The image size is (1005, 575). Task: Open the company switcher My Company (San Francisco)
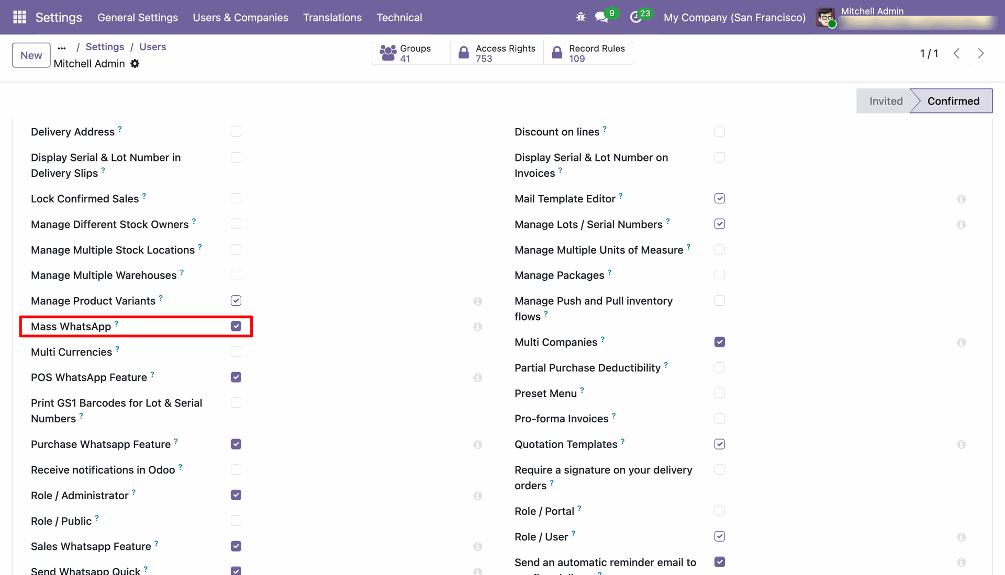[734, 17]
